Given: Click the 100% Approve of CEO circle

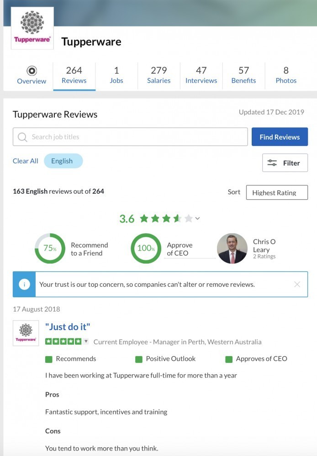Looking at the screenshot, I should (146, 249).
